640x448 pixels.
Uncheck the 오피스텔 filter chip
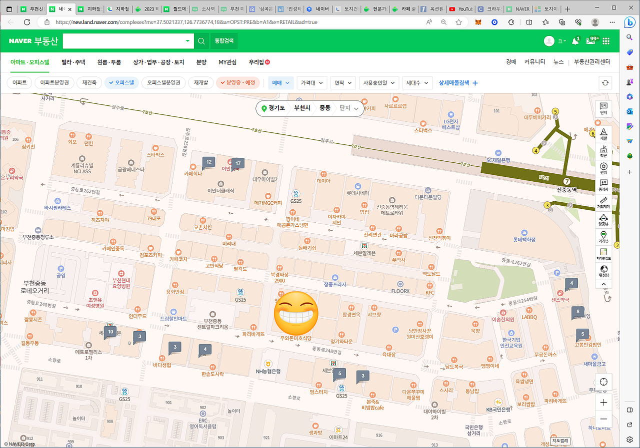point(121,83)
